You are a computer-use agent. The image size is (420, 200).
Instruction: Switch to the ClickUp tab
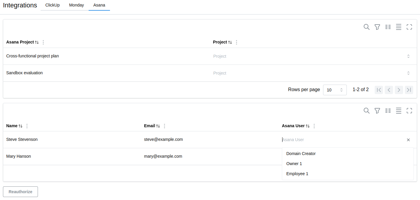point(52,5)
